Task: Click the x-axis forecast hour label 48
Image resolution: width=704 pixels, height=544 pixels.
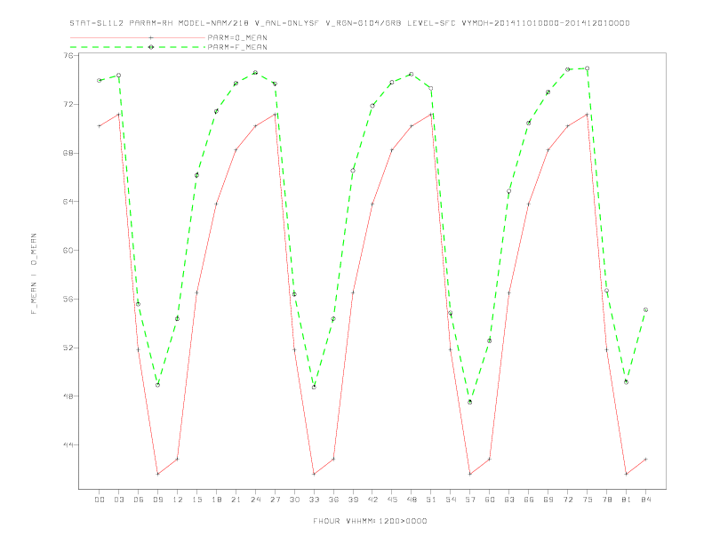Action: [x=412, y=500]
